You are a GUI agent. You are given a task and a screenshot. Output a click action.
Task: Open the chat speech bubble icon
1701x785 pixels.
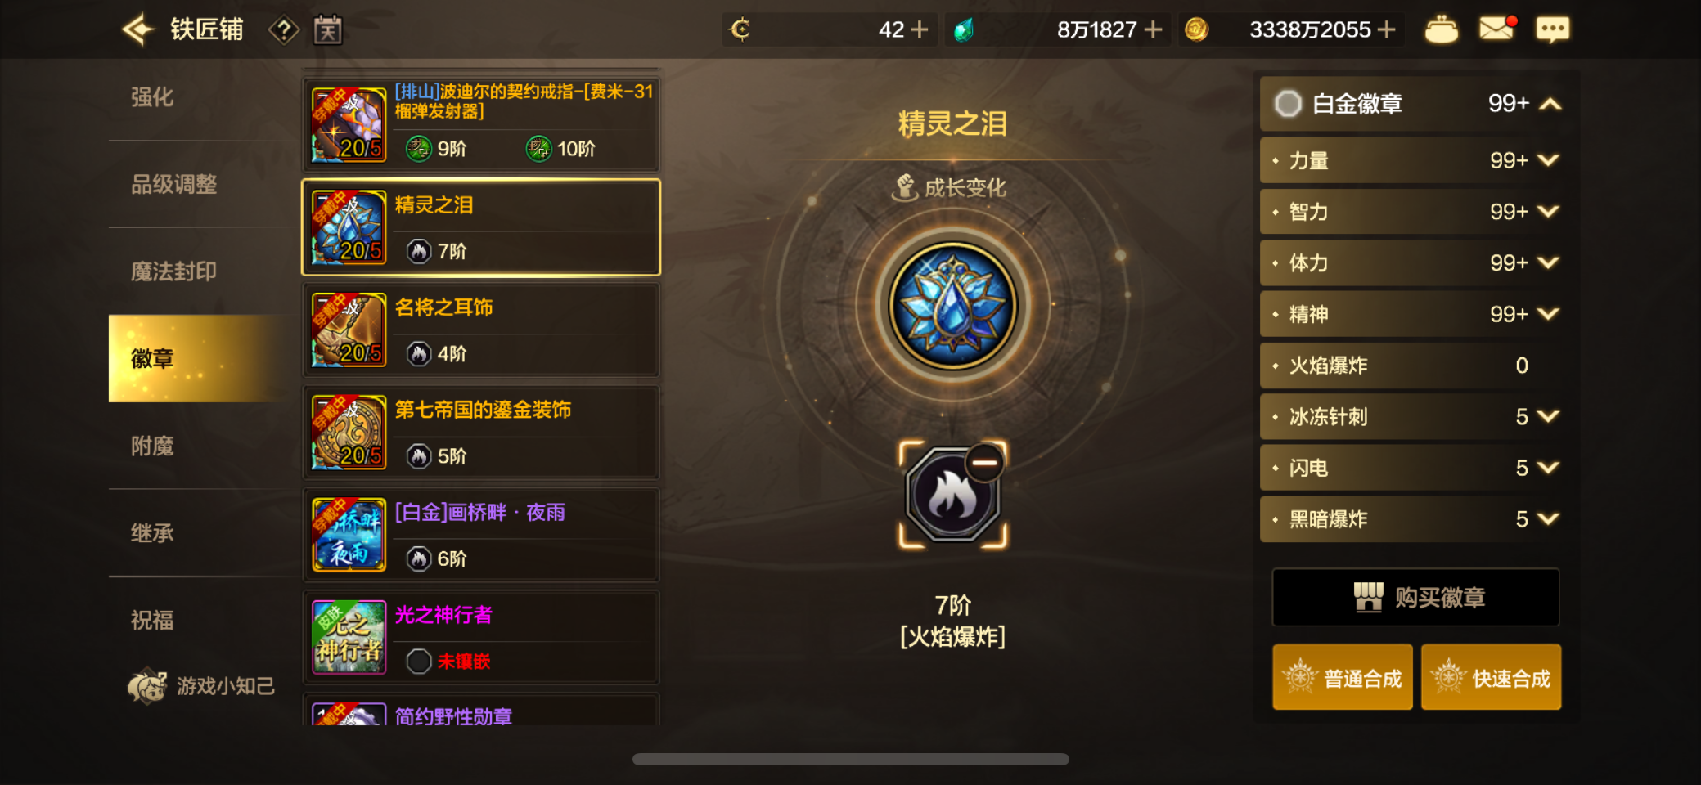[x=1552, y=30]
